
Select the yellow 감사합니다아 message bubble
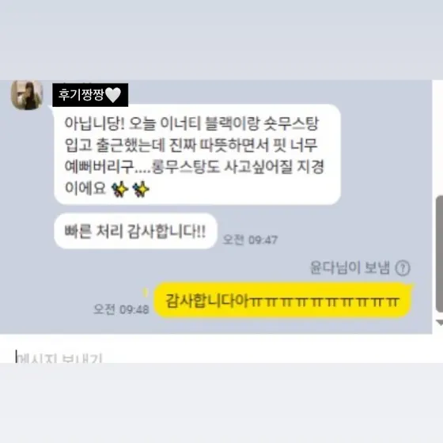pos(283,300)
